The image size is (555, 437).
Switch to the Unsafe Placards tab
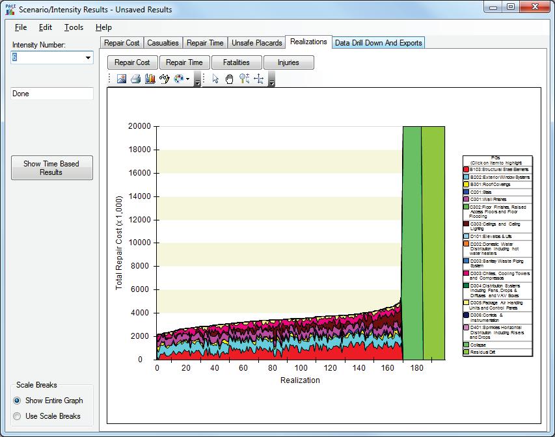click(256, 43)
